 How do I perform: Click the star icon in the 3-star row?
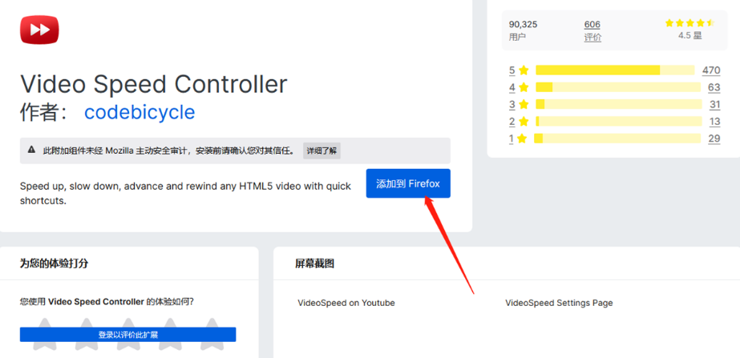(x=524, y=105)
